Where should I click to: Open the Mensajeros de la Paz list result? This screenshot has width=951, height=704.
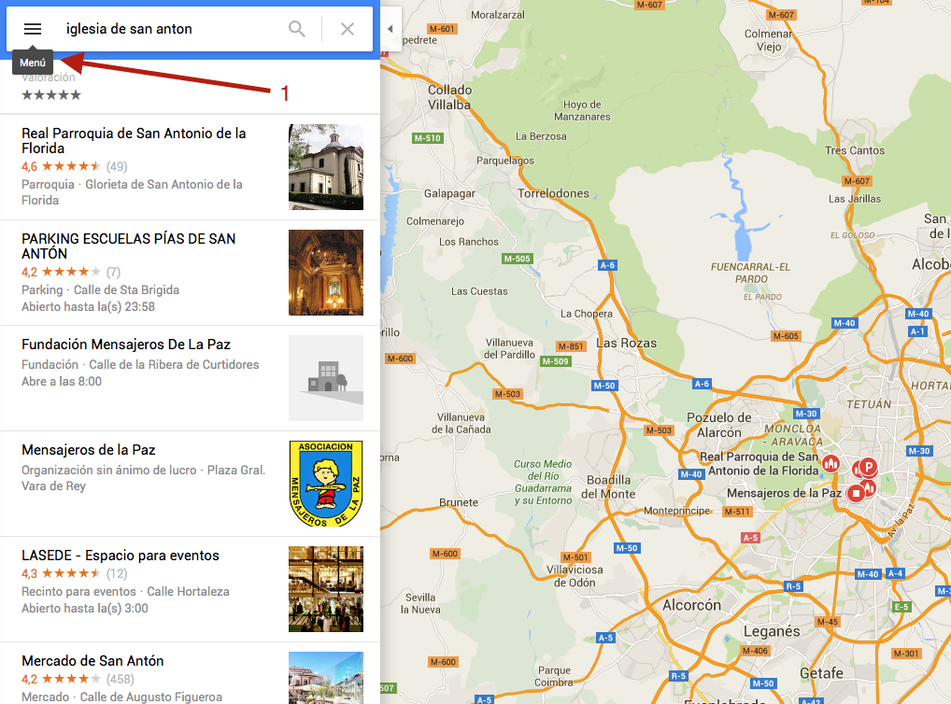[x=89, y=450]
